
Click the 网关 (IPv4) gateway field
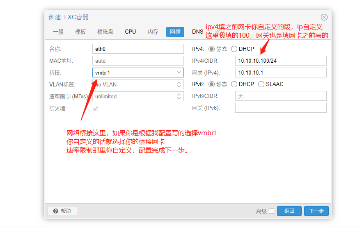(x=281, y=73)
